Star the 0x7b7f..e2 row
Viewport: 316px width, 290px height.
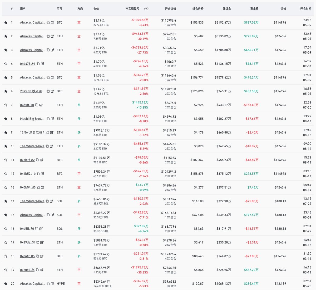pos(6,160)
